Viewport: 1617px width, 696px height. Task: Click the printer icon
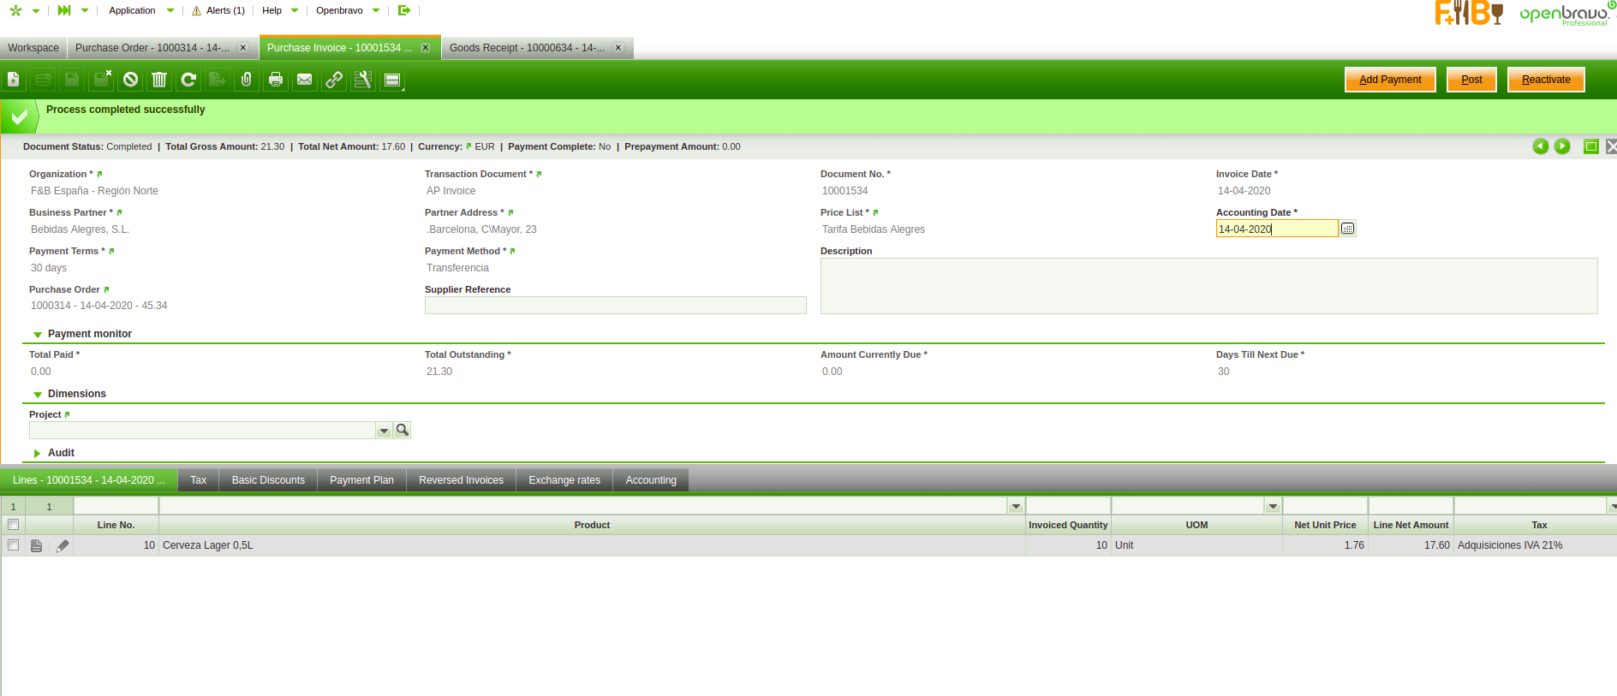pos(276,80)
